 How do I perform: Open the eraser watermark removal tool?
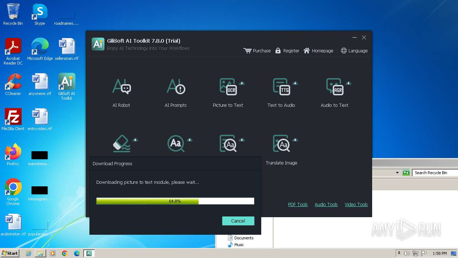click(x=122, y=144)
